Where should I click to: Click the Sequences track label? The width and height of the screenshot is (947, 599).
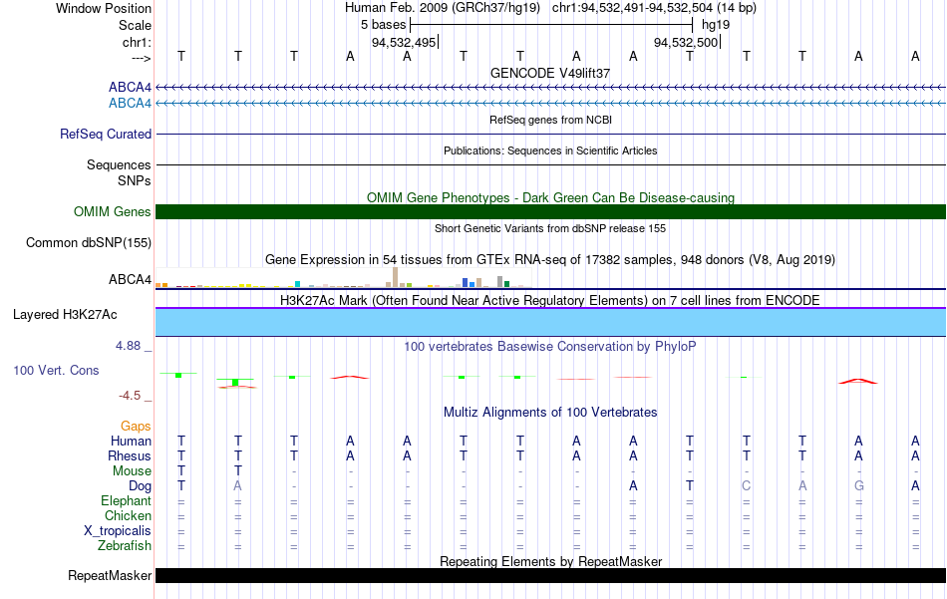[119, 164]
